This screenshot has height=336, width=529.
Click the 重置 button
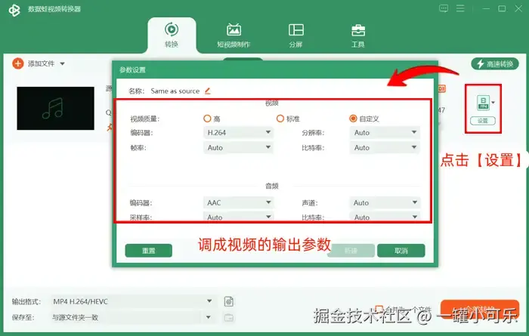[x=148, y=251]
